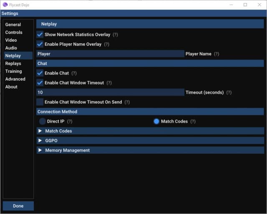Open the General settings tab
267x214 pixels.
pos(18,25)
